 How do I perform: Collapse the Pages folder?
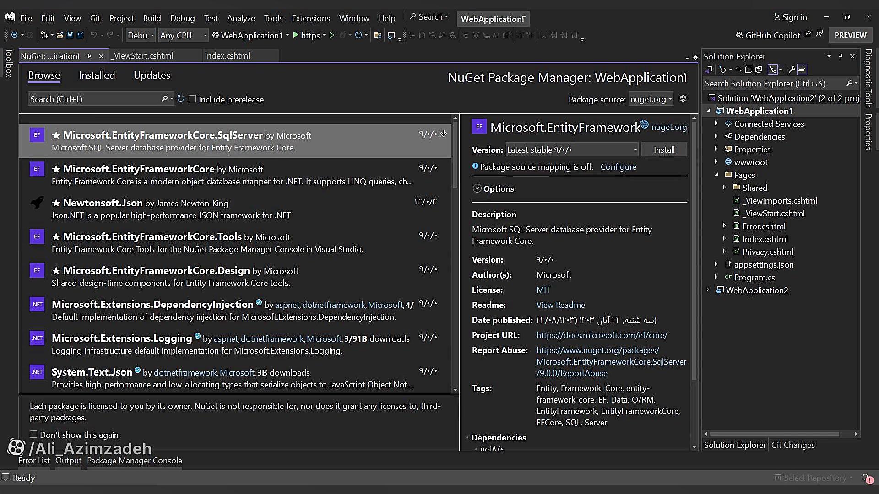[716, 175]
